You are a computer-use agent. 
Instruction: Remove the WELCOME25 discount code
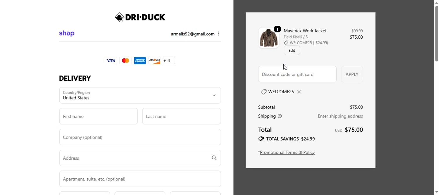click(299, 92)
